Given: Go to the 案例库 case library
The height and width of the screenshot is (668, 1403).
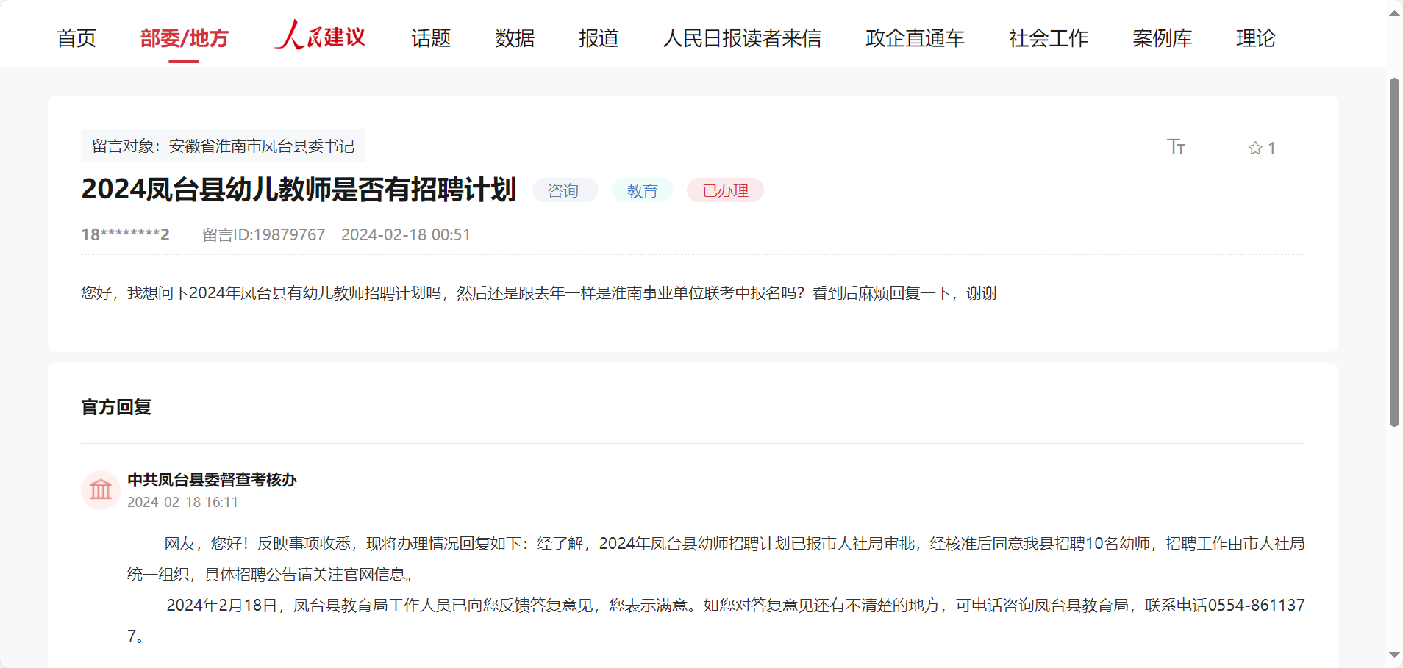Looking at the screenshot, I should [1162, 38].
